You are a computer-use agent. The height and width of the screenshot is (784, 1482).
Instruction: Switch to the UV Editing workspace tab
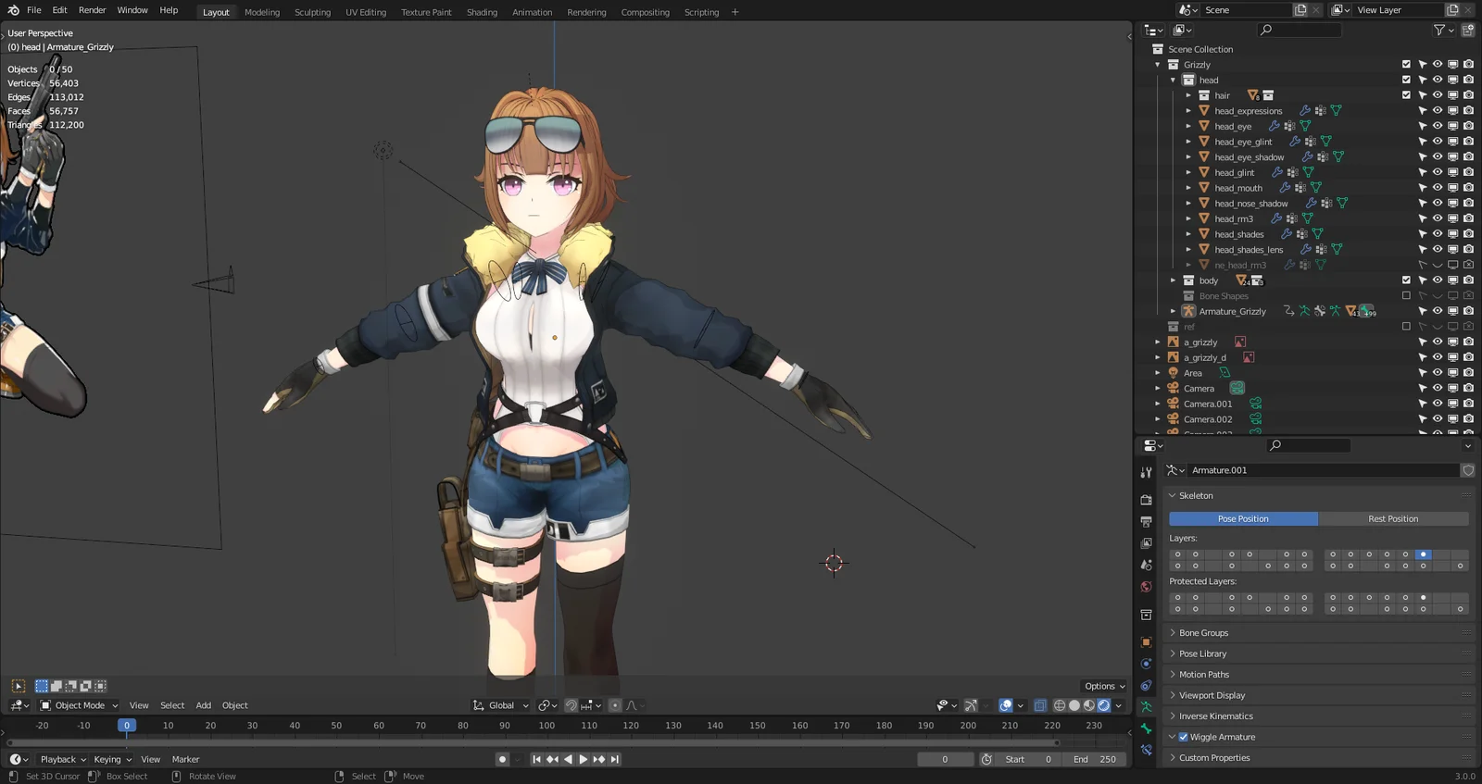tap(366, 12)
